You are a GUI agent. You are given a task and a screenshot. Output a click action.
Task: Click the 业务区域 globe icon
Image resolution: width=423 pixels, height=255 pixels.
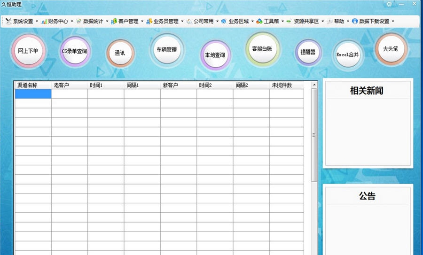224,21
